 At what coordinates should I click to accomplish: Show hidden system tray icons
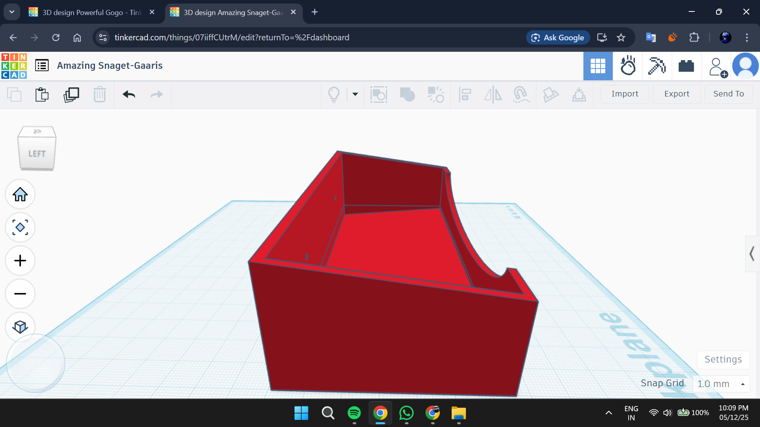[609, 413]
